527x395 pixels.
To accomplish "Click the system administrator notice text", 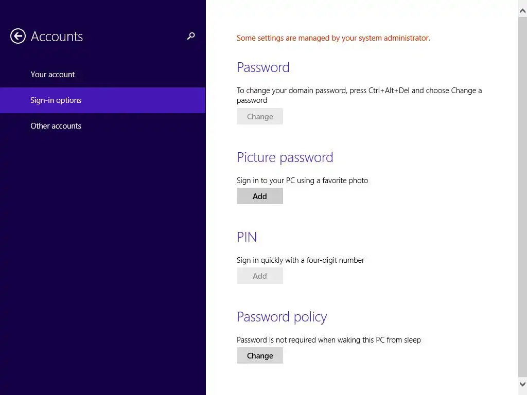I will click(333, 38).
